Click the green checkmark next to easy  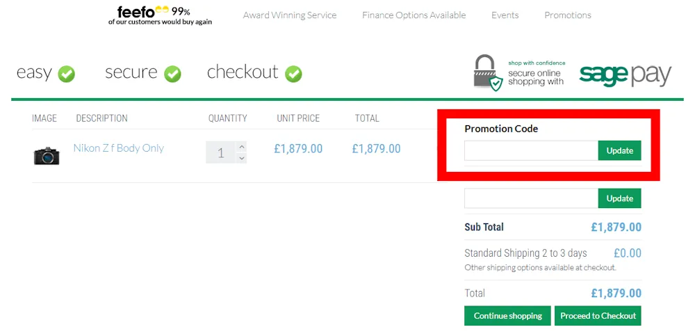coord(67,74)
